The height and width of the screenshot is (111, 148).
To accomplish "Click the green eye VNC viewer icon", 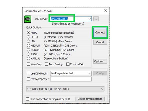I will [x=28, y=19].
